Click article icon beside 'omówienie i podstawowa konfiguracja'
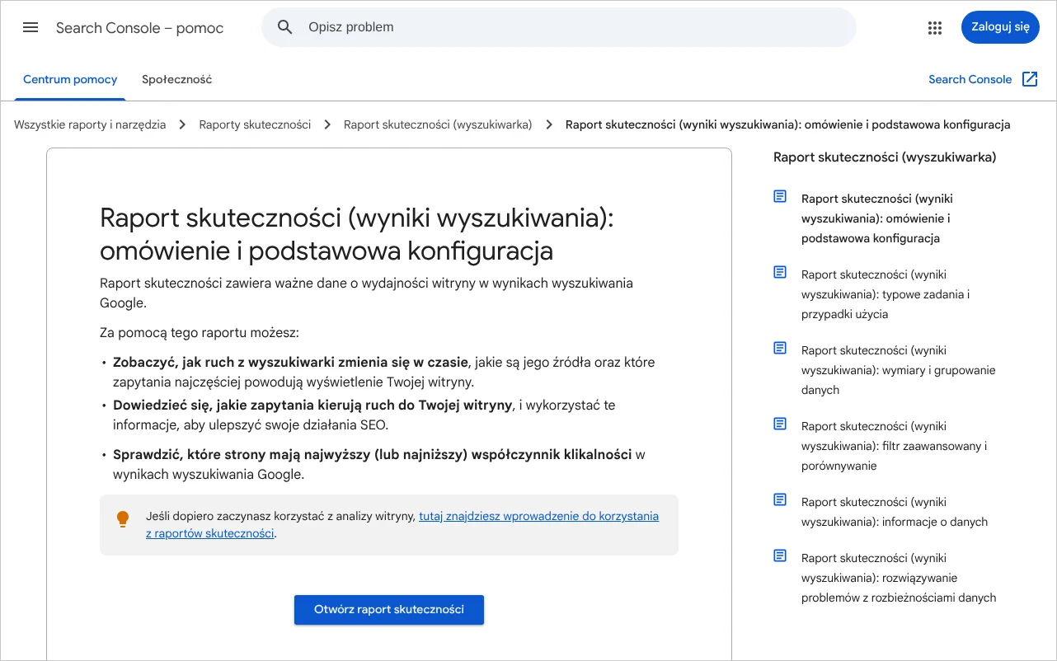1057x661 pixels. click(x=780, y=196)
